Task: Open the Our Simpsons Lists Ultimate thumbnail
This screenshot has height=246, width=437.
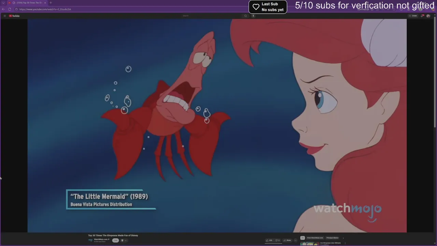Action: tap(310, 244)
